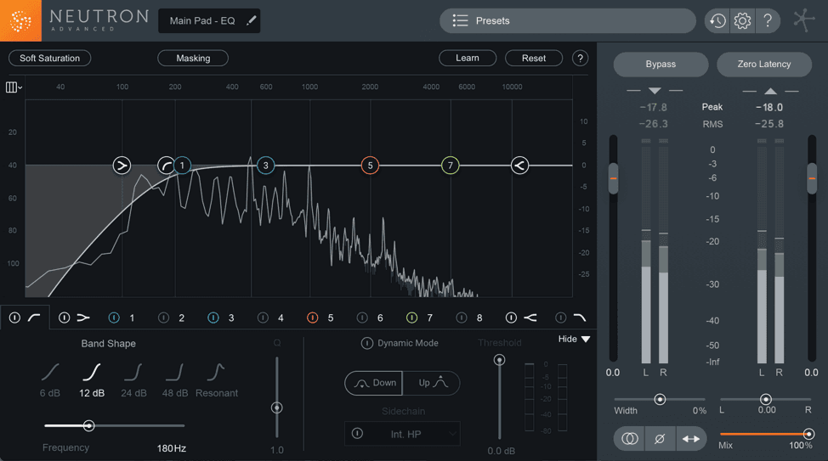
Task: Enable band 2 power button
Action: (163, 318)
